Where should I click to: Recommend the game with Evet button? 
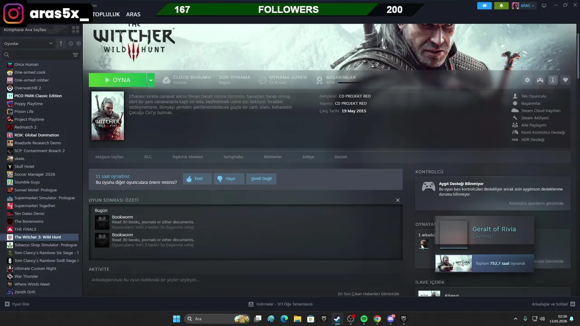coord(197,178)
